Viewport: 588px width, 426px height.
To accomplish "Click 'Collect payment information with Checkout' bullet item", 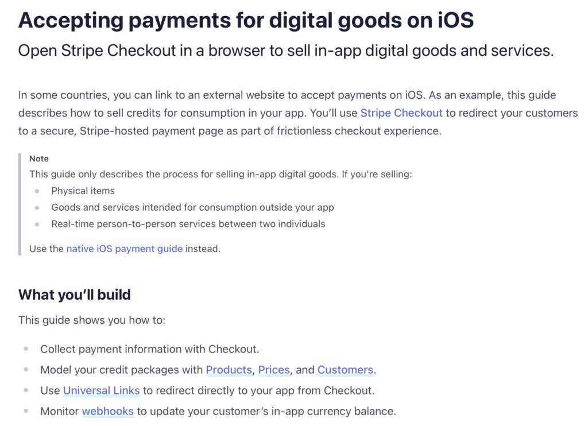I will click(150, 349).
